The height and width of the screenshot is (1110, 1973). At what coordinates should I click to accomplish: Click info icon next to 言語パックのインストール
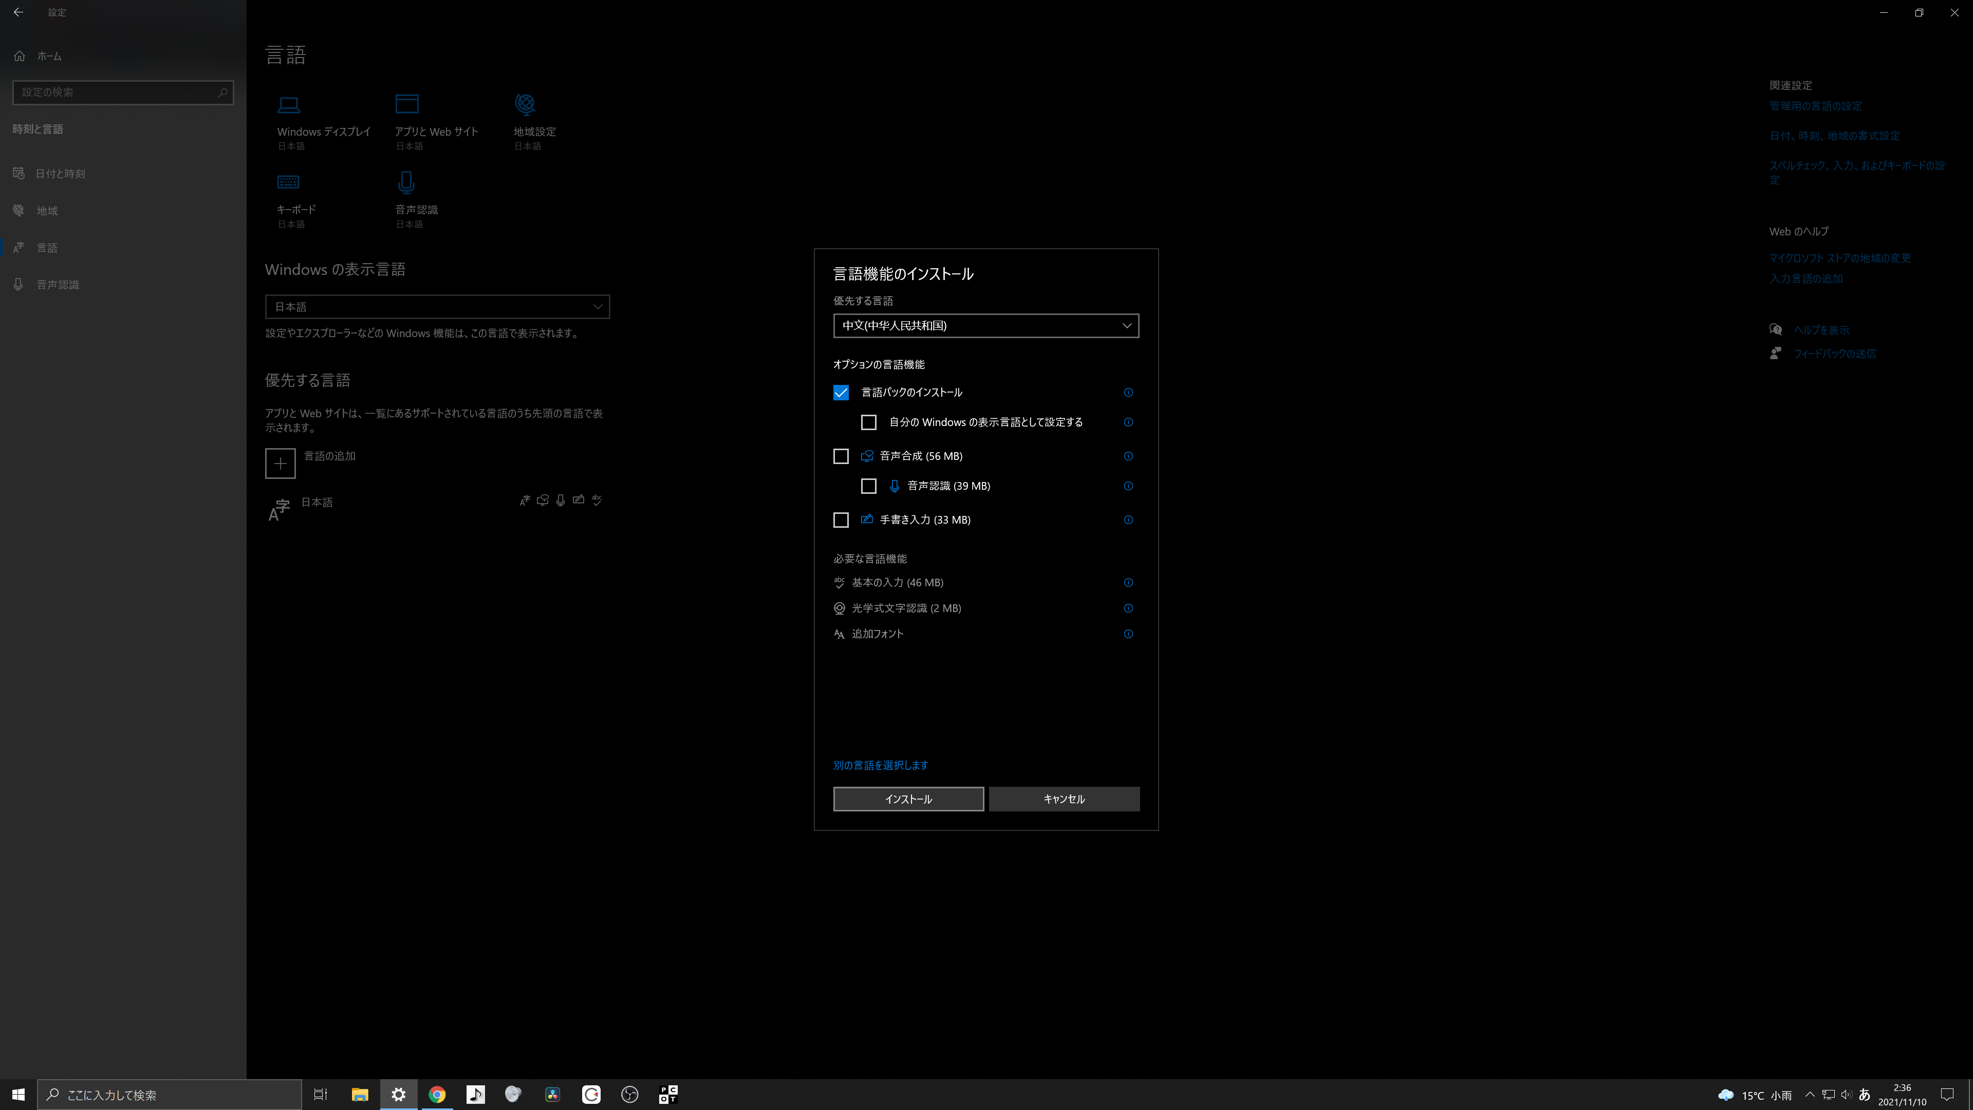coord(1128,392)
